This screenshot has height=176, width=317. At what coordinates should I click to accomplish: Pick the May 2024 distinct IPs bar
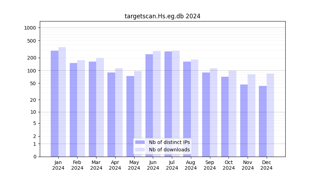pyautogui.click(x=130, y=116)
